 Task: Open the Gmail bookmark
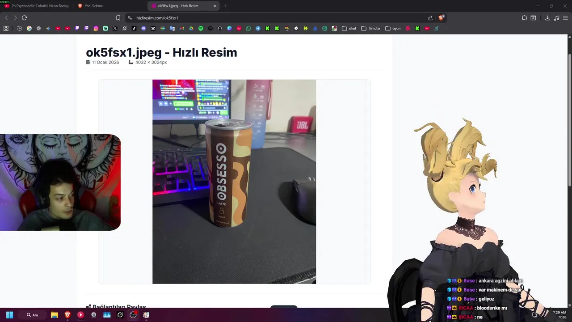[181, 28]
